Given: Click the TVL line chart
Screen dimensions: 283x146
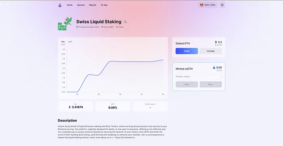Looking at the screenshot, I should (115, 71).
